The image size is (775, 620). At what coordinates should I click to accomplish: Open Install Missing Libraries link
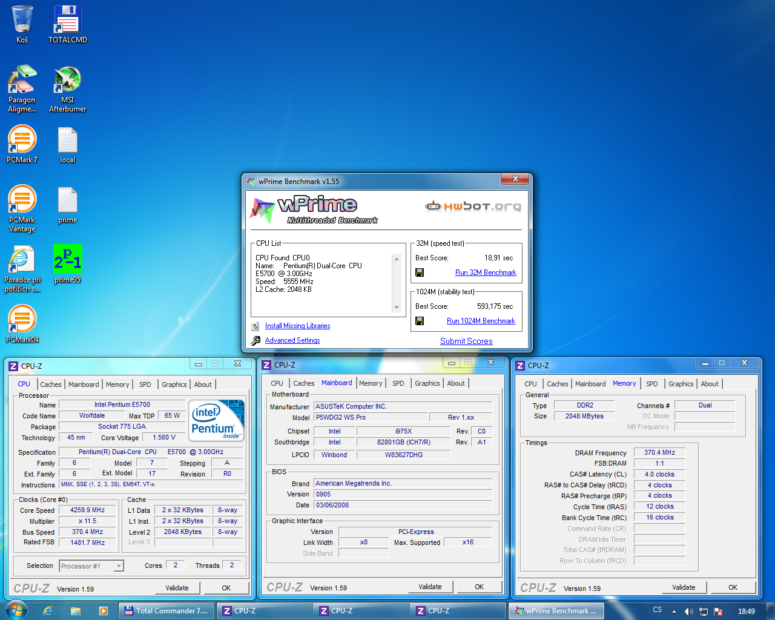[x=297, y=326]
